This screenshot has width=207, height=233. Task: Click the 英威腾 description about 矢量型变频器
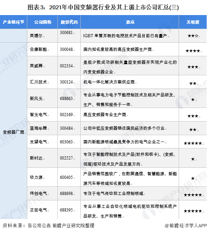point(130,67)
